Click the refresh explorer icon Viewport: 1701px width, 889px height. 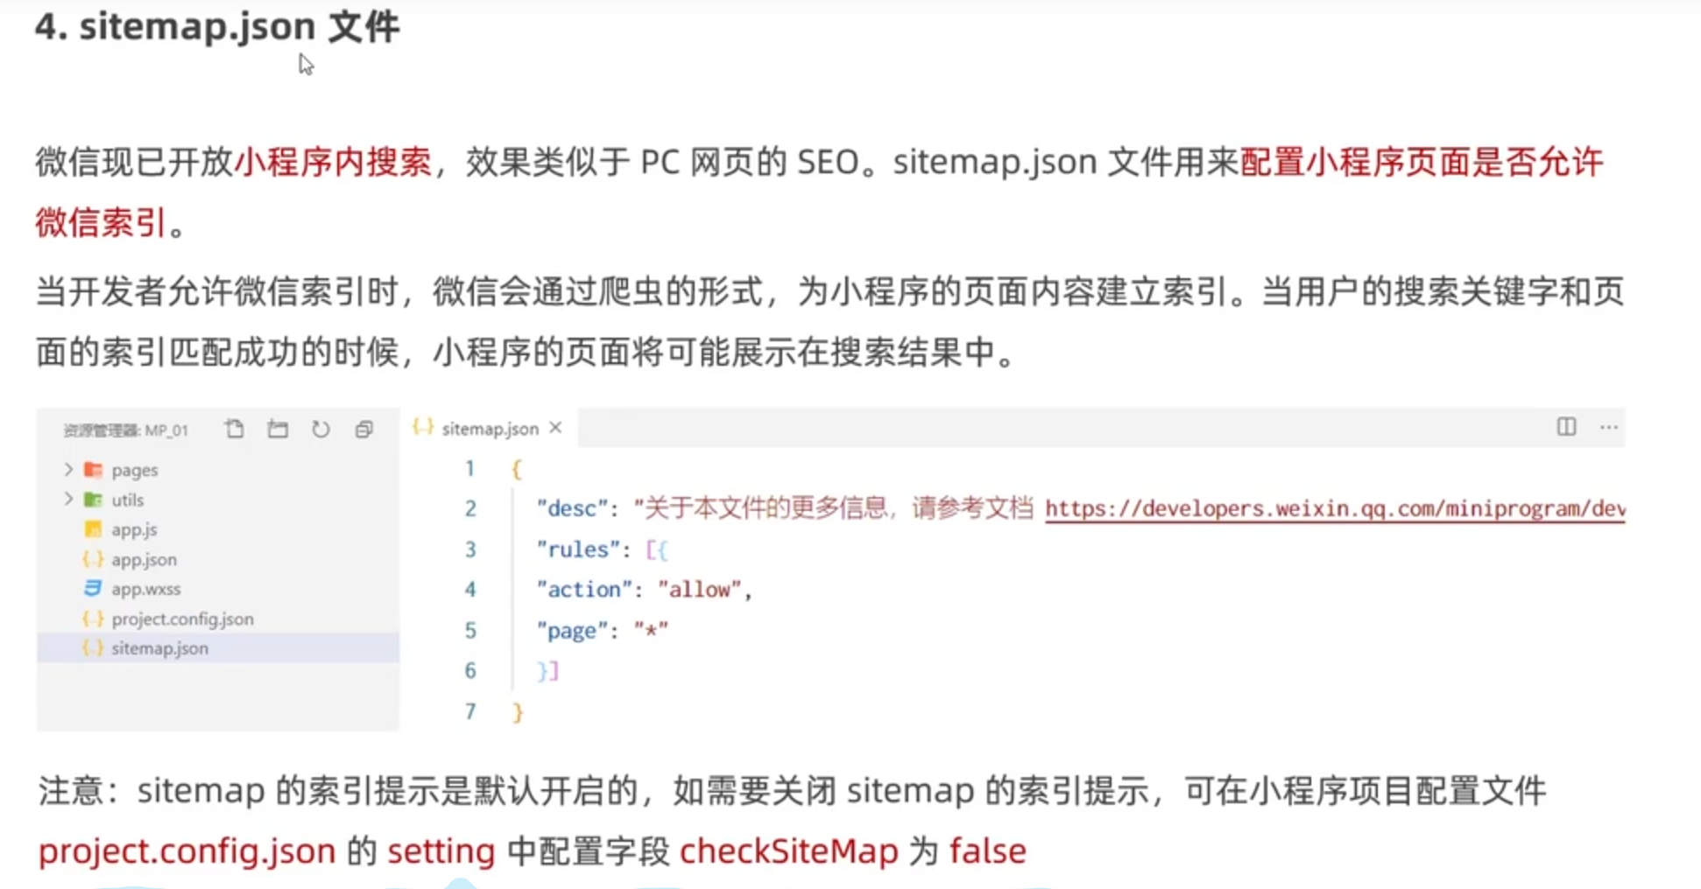[x=321, y=429]
